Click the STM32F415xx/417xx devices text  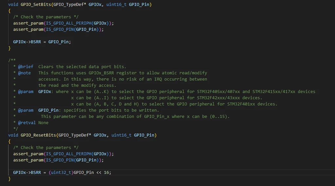click(x=284, y=91)
